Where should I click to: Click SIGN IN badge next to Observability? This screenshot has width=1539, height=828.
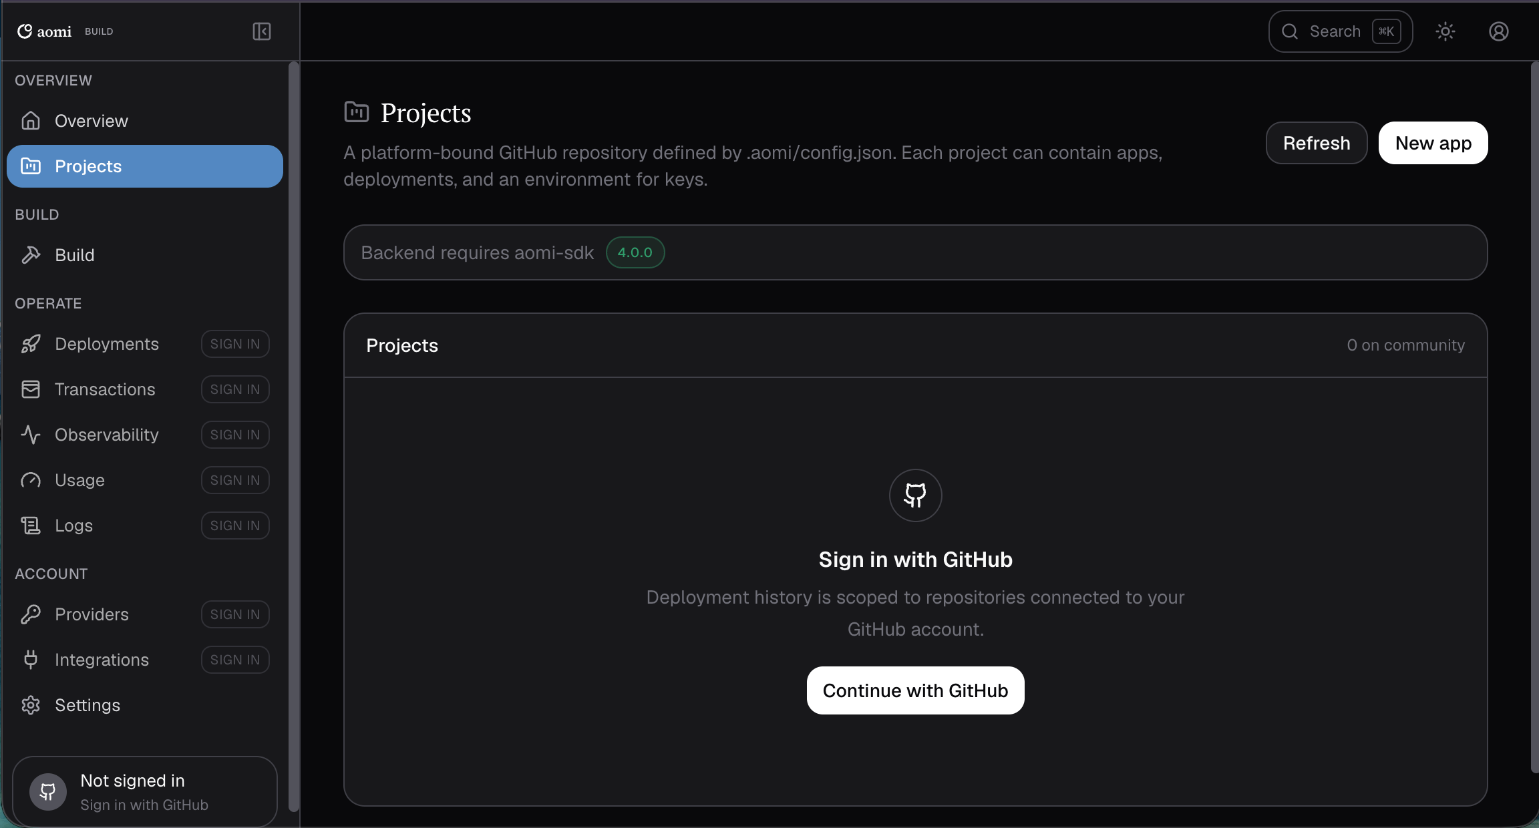click(235, 435)
